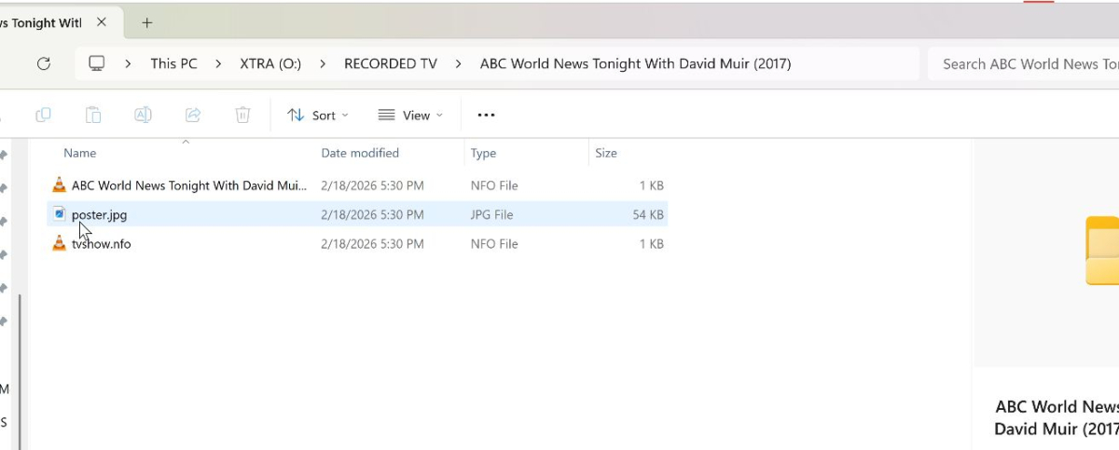Click the Share icon in the toolbar
The height and width of the screenshot is (450, 1119).
(193, 115)
